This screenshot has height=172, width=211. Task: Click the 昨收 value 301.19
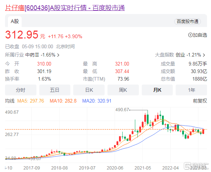pyautogui.click(x=44, y=71)
